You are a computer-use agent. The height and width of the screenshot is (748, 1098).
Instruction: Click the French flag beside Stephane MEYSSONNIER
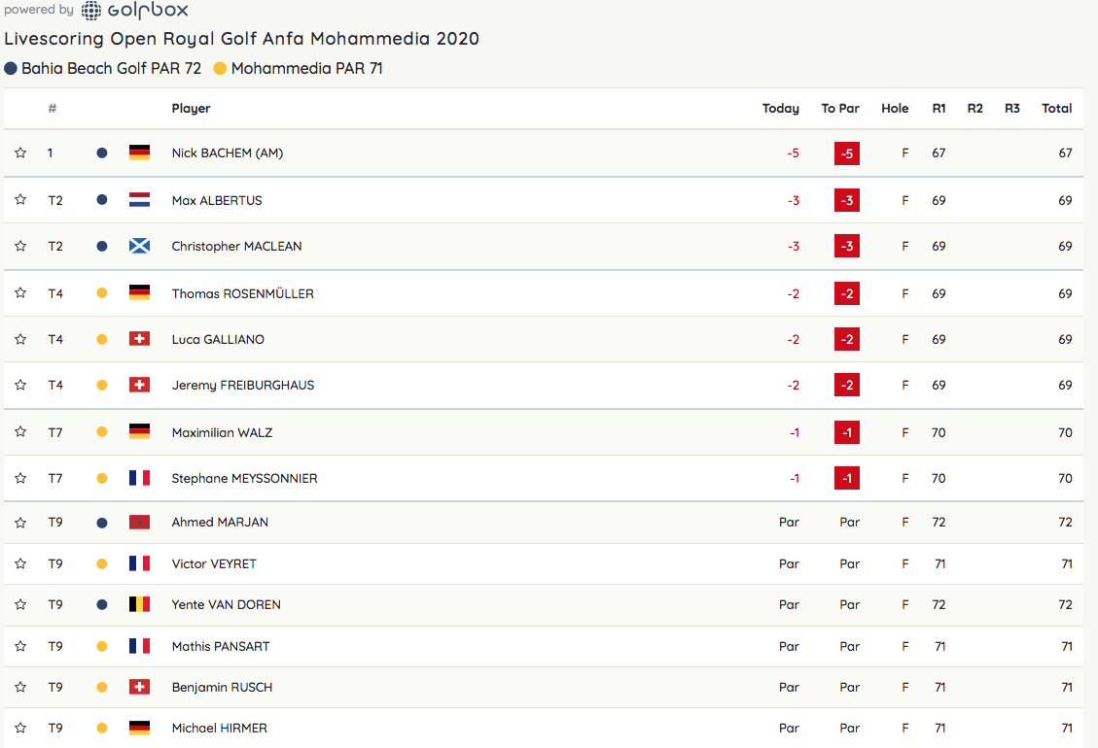[x=139, y=478]
